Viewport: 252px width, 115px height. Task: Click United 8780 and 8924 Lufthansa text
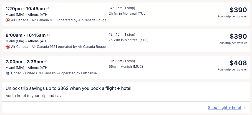coord(61,73)
